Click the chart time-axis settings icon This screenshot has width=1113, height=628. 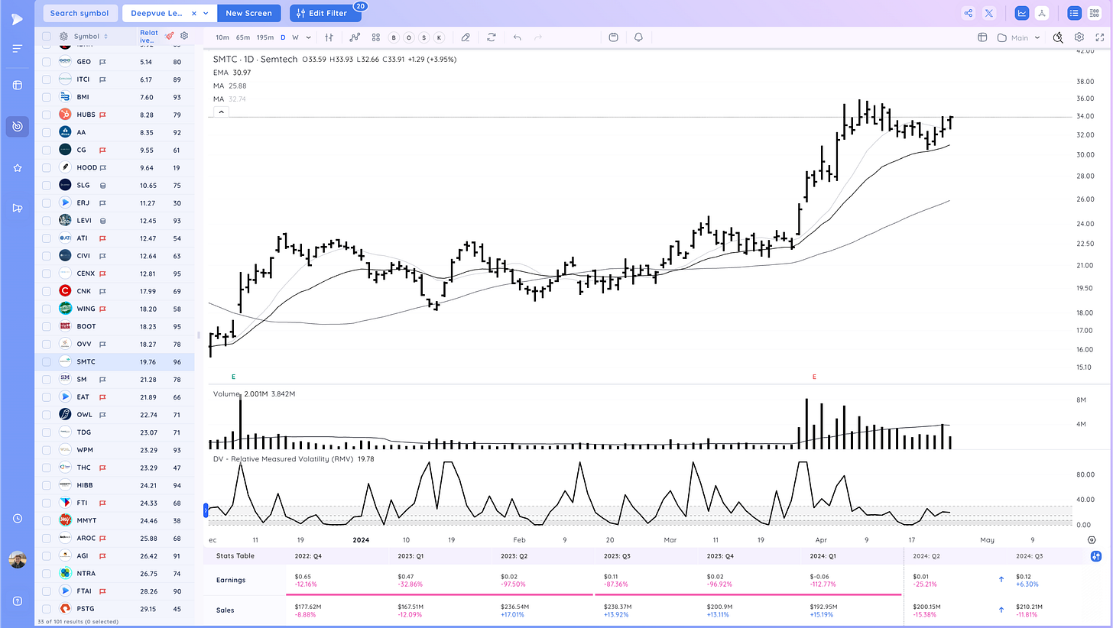point(1092,539)
